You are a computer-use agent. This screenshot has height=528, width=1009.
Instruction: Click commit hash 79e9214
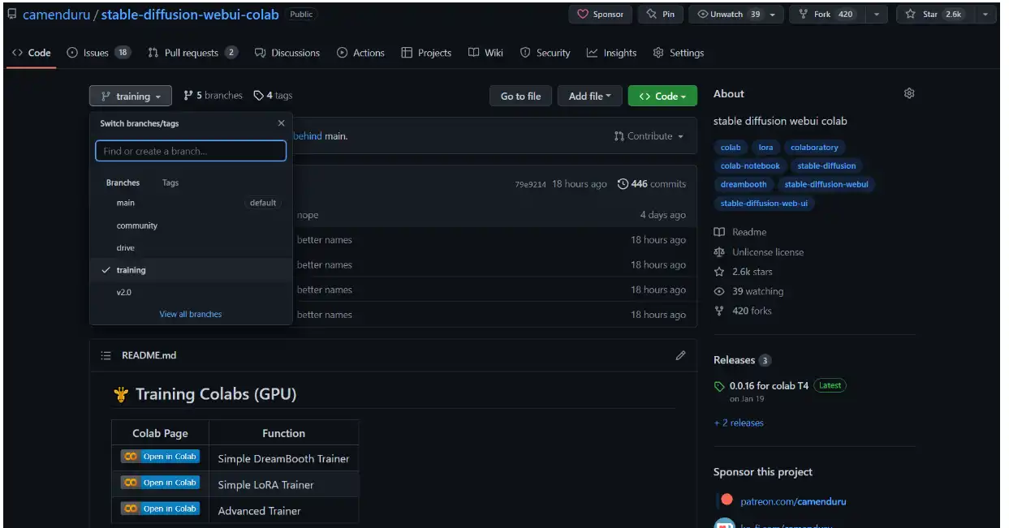click(x=530, y=184)
